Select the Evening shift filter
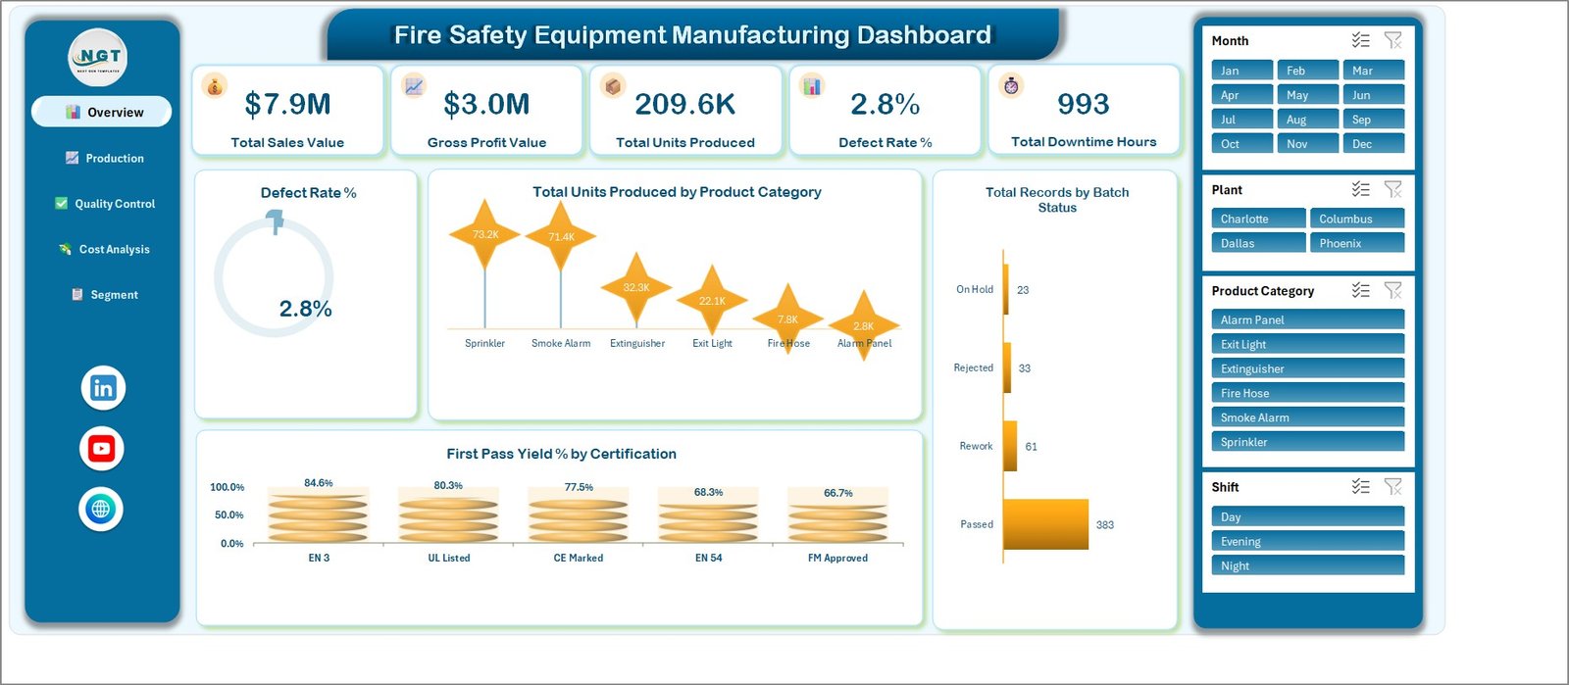The image size is (1569, 685). coord(1308,541)
